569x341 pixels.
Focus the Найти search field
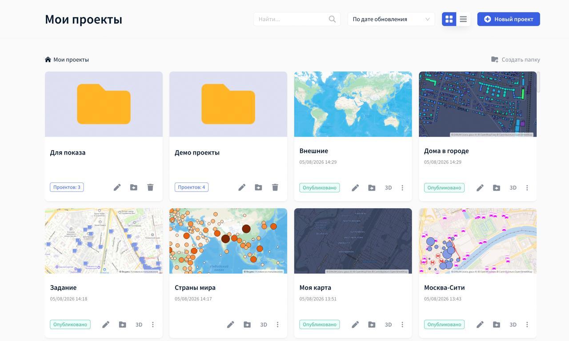[297, 19]
